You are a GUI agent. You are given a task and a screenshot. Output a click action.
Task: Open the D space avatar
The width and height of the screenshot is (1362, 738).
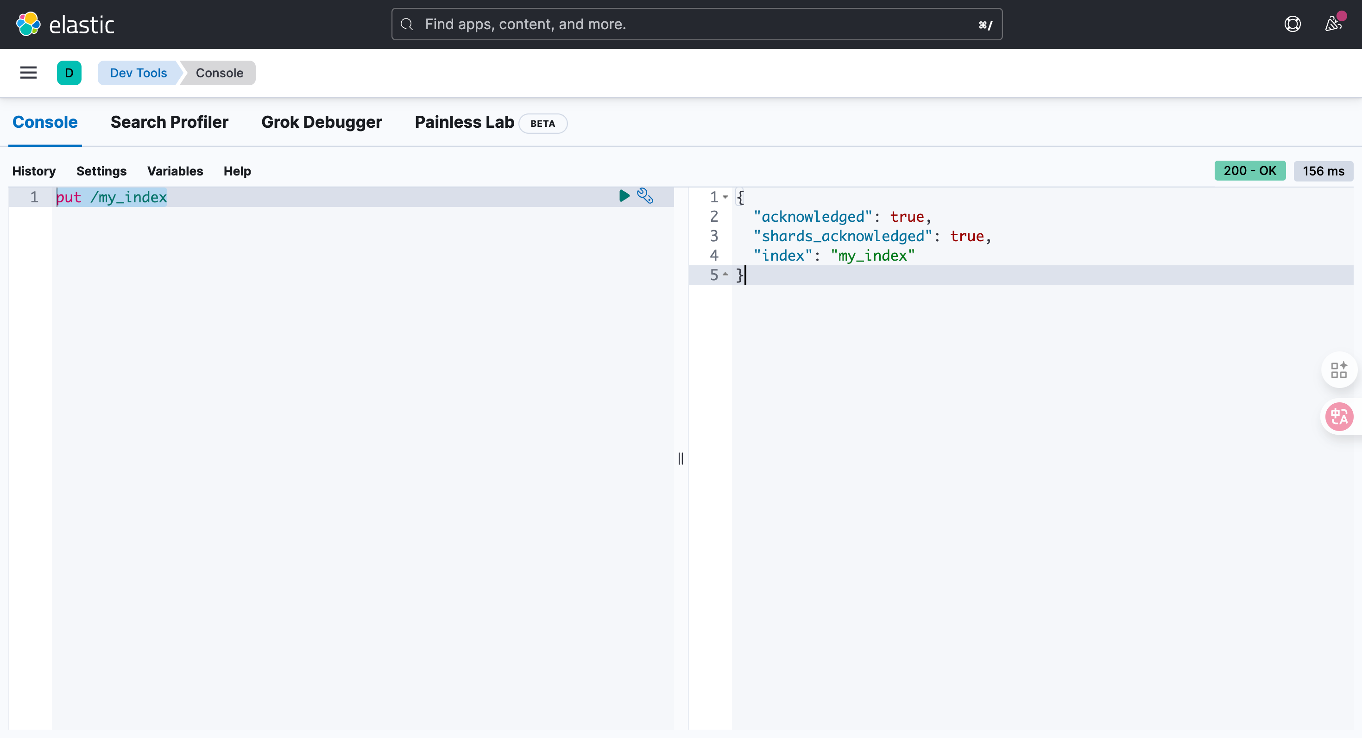tap(69, 73)
